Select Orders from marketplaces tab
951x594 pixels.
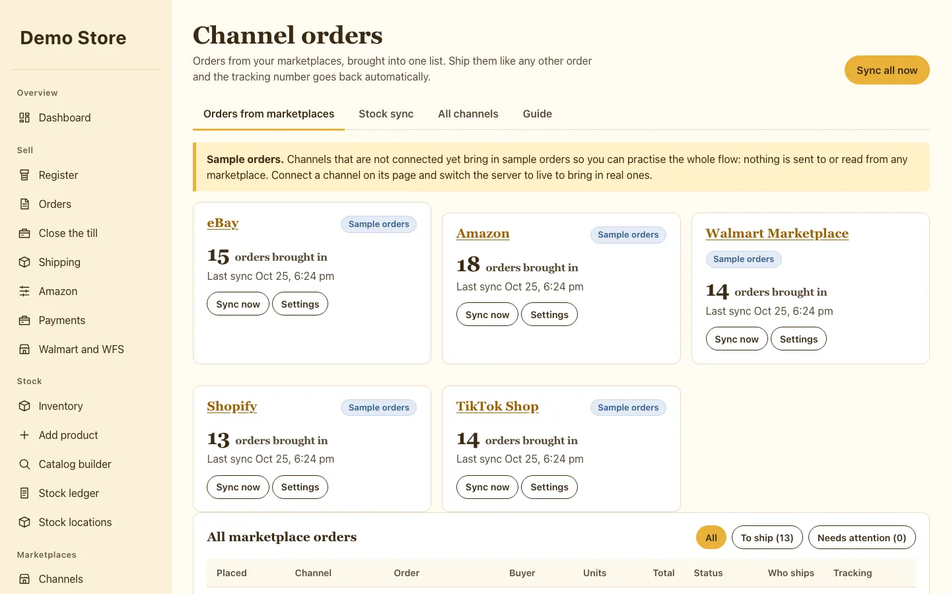point(269,114)
